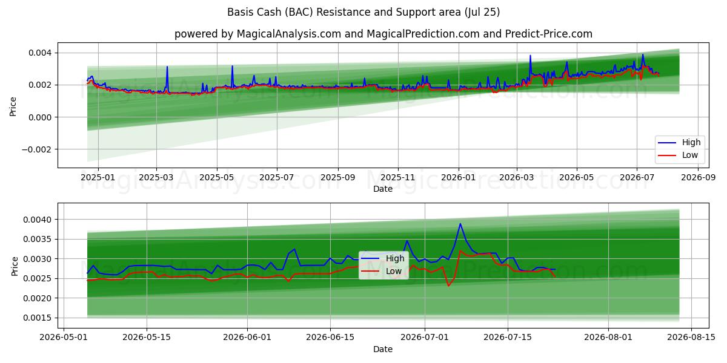
Task: Click the '−0.002' y-axis label on the top chart
Action: [x=38, y=149]
